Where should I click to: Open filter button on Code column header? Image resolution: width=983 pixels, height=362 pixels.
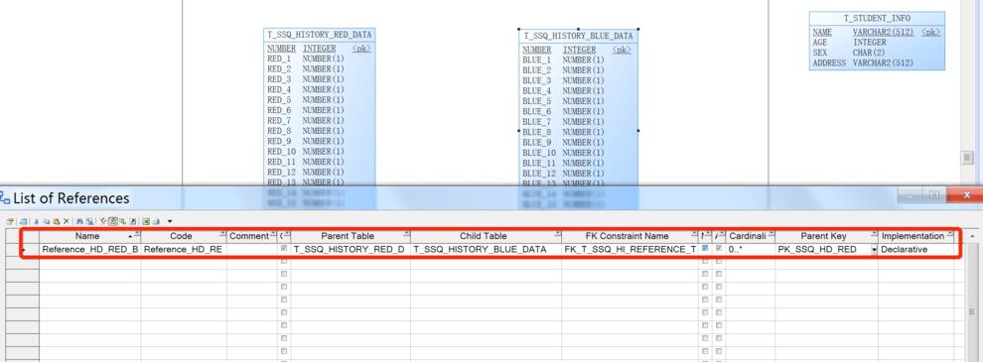[x=222, y=234]
